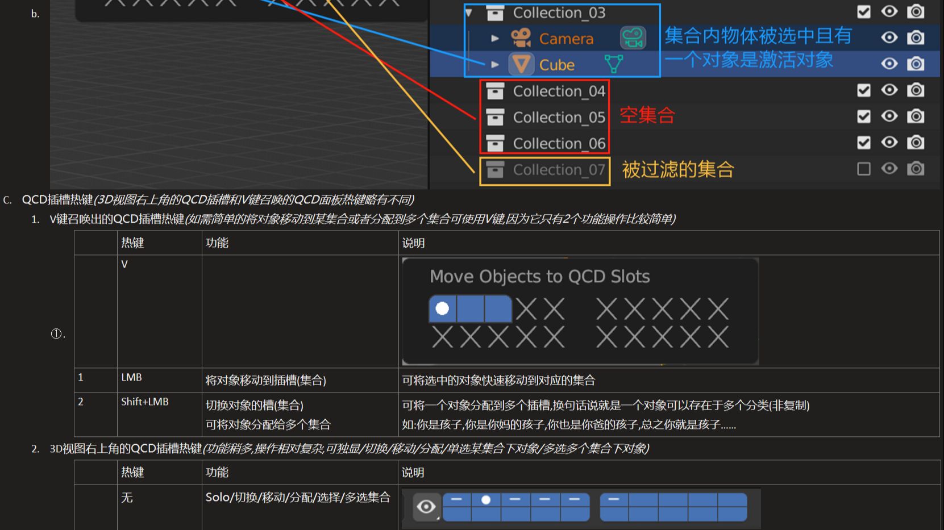
Task: Collapse the Collection_03 tree expander
Action: coord(468,12)
